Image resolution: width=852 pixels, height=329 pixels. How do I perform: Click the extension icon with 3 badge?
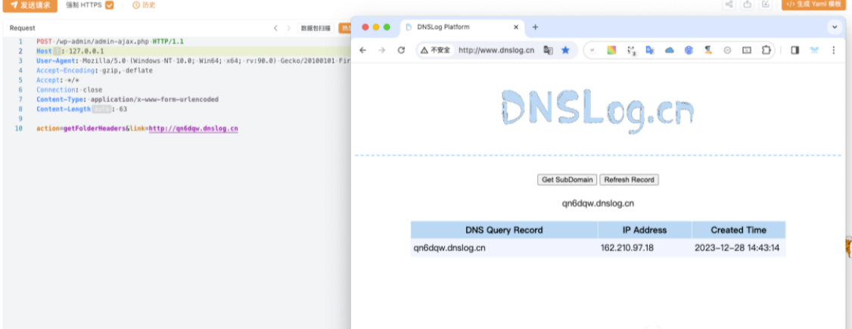631,50
